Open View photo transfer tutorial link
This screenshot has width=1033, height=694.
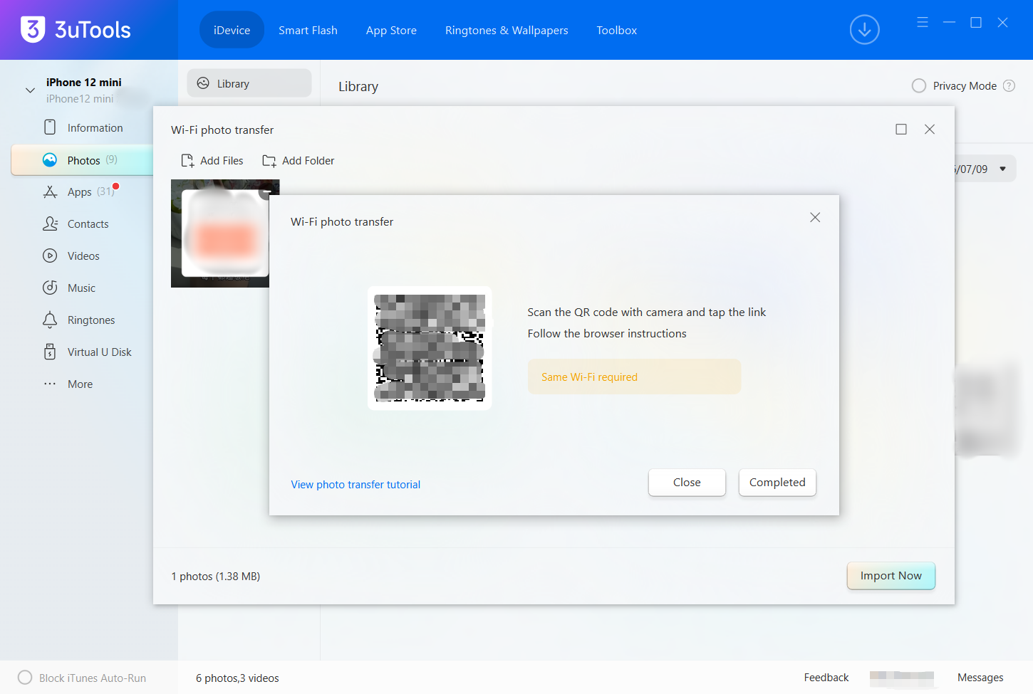[355, 485]
